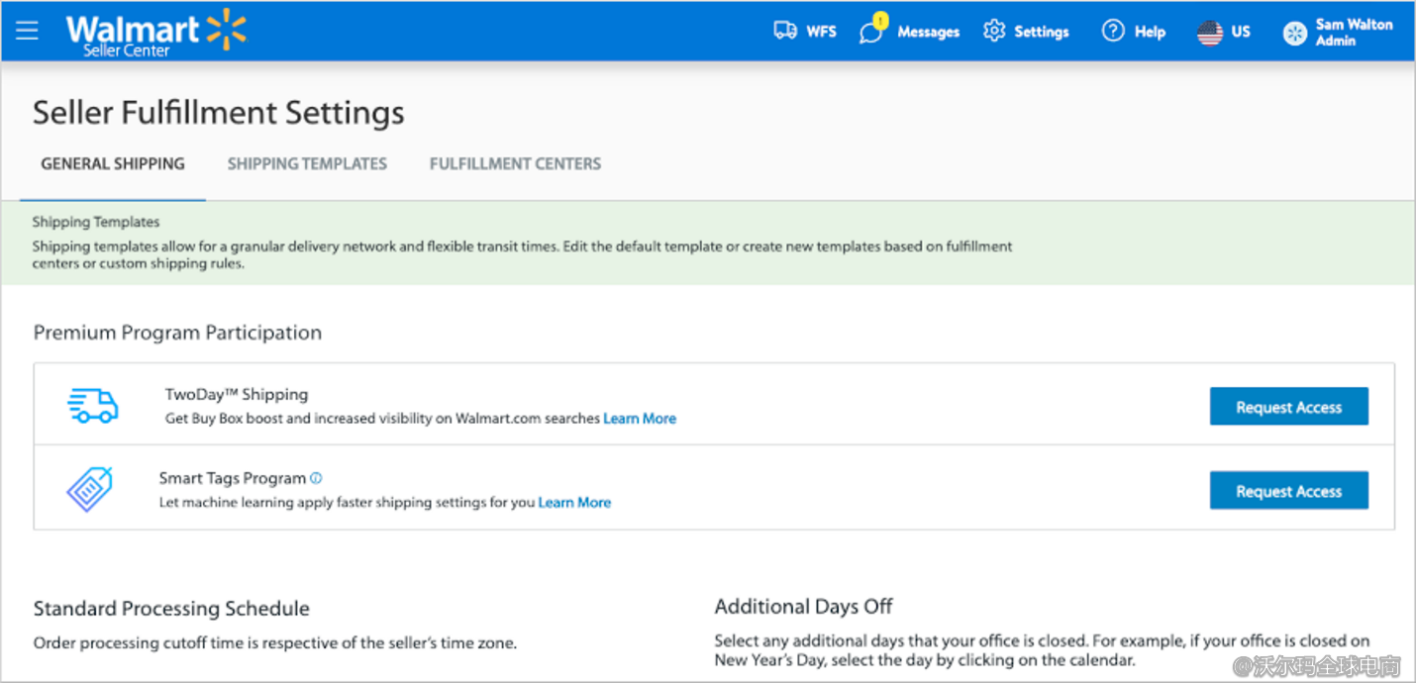The height and width of the screenshot is (683, 1416).
Task: Switch to the General Shipping tab
Action: [113, 164]
